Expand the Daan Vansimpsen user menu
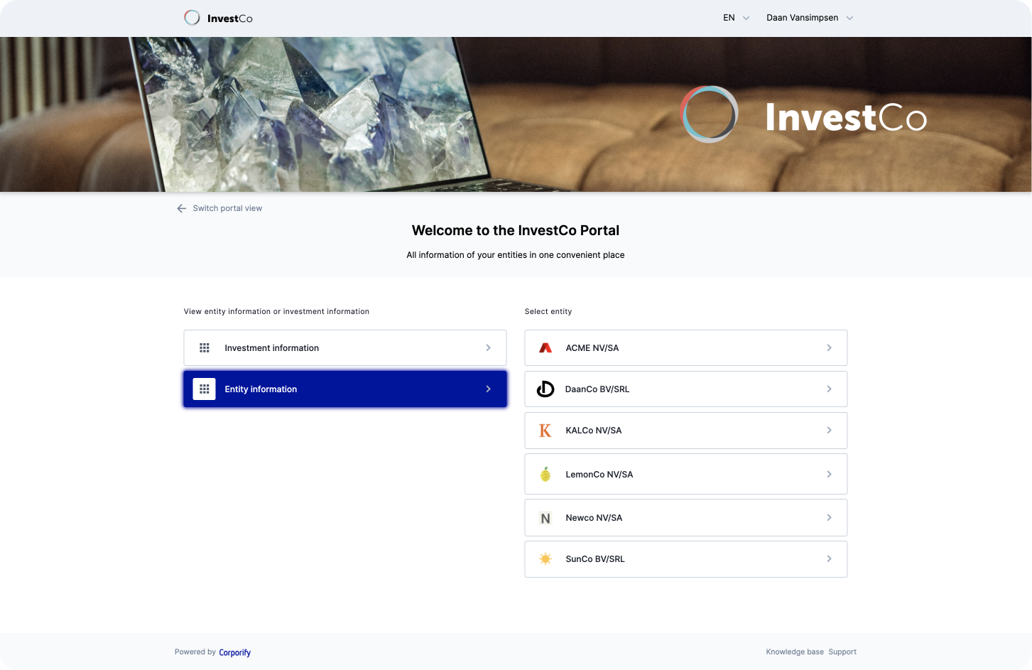The image size is (1032, 670). point(809,18)
